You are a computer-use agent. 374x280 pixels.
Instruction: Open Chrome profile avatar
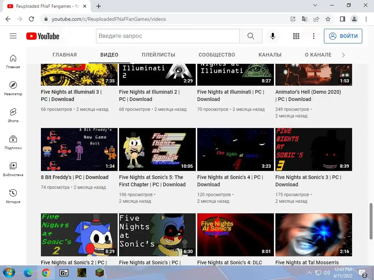[x=354, y=19]
